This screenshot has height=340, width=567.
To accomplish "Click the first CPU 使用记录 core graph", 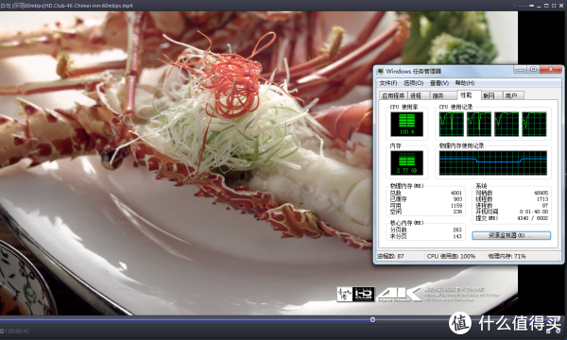I will click(x=452, y=124).
